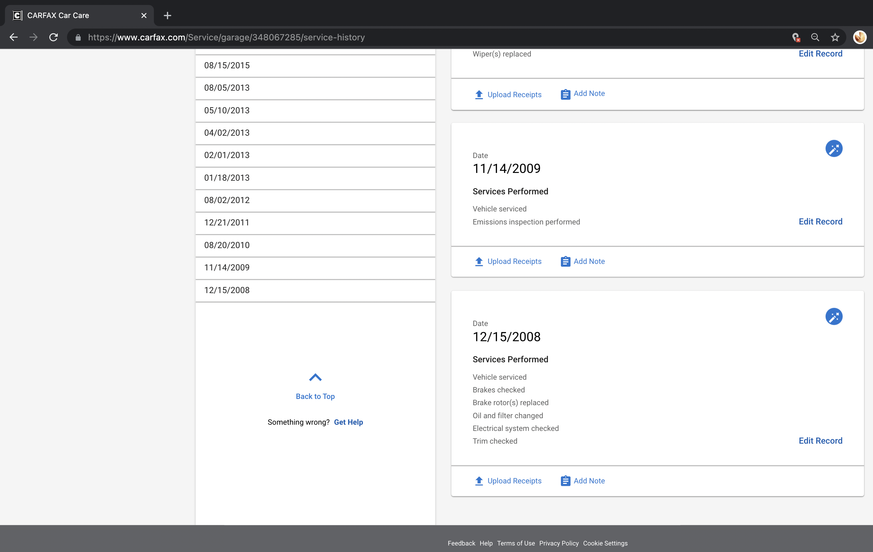
Task: Click the Back to Top chevron
Action: pyautogui.click(x=315, y=378)
